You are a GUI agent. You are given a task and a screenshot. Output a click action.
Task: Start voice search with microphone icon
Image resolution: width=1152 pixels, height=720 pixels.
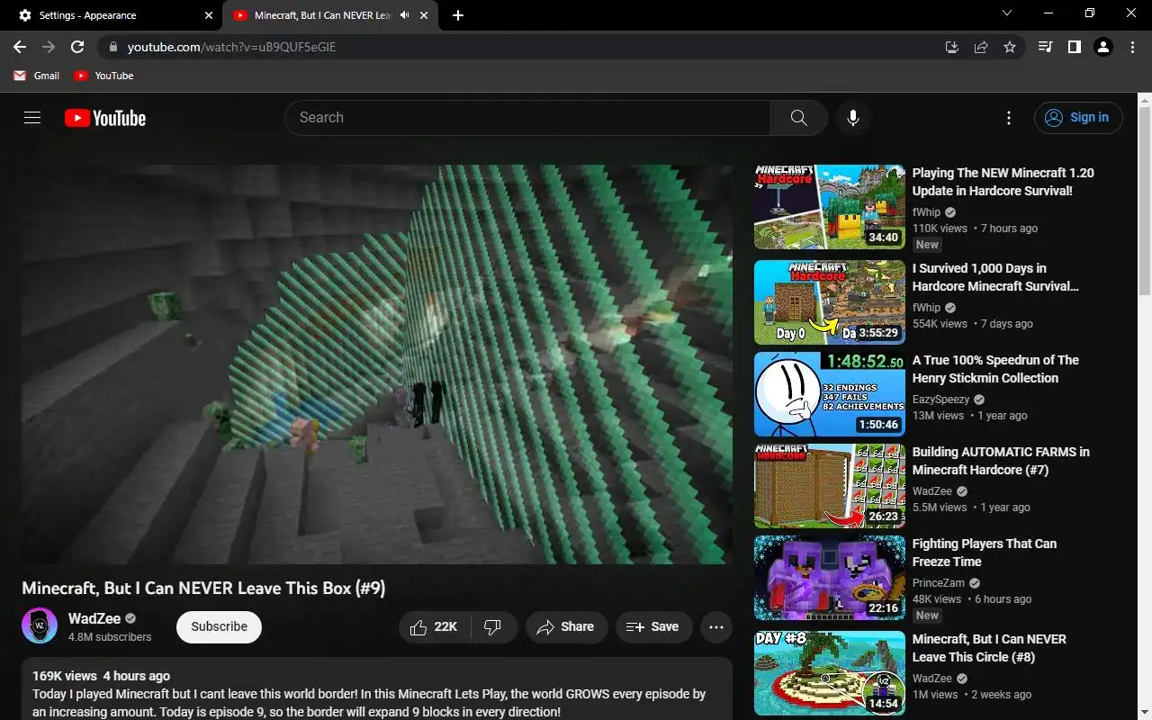click(852, 118)
